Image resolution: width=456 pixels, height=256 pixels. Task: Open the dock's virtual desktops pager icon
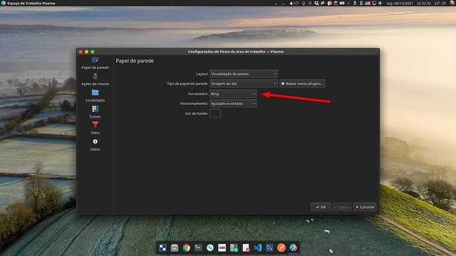pos(163,247)
